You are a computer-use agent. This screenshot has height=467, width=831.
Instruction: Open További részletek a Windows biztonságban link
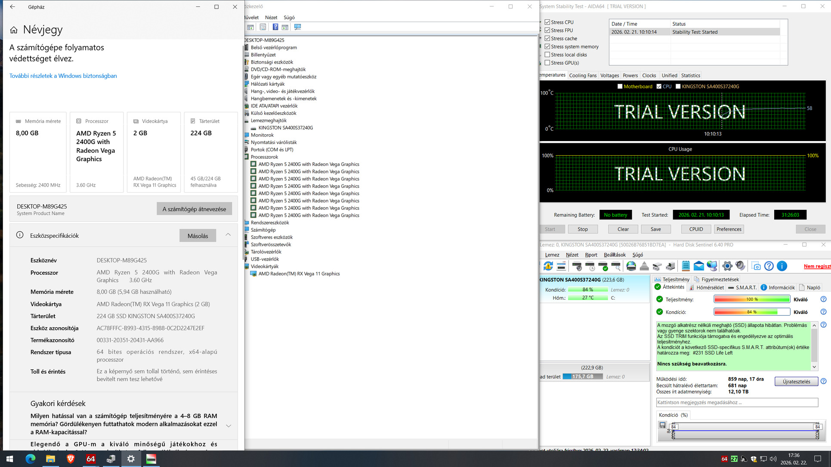(63, 76)
